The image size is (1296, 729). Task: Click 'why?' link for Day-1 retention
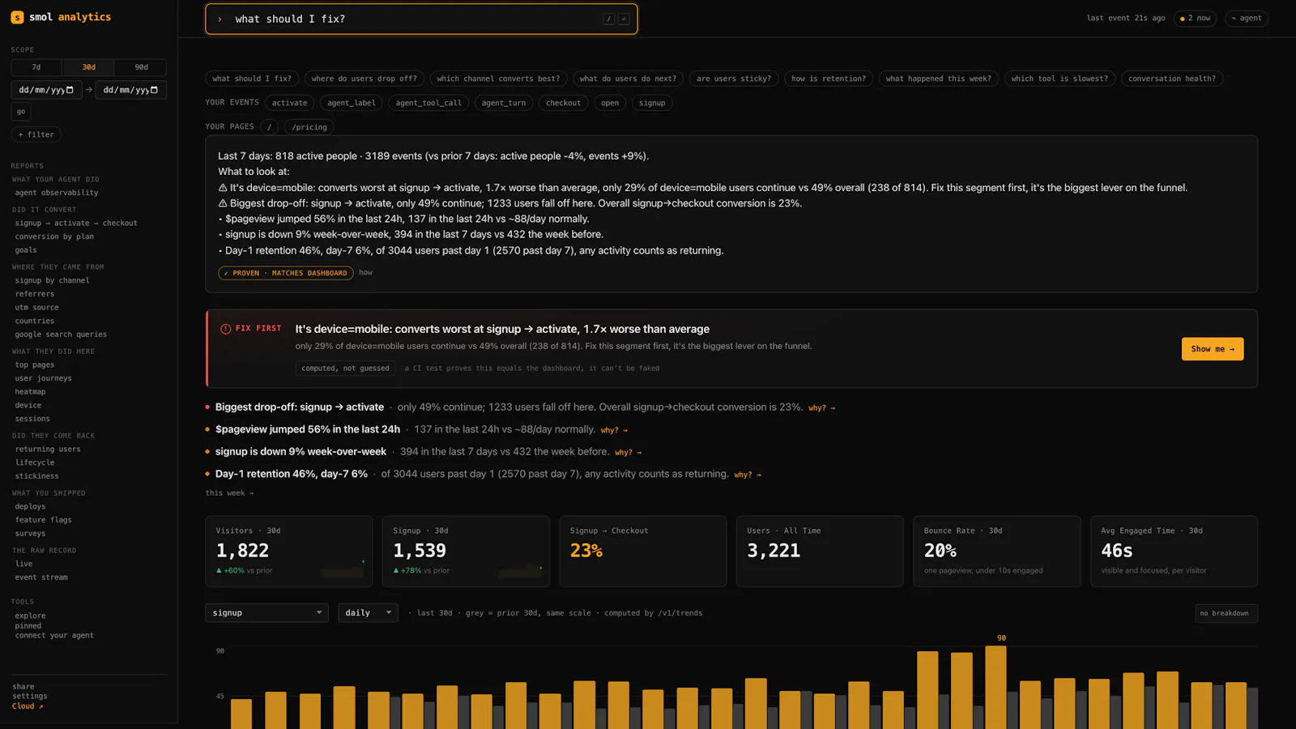coord(748,475)
